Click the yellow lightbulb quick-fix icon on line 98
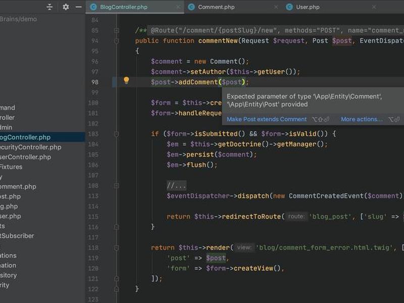404x303 pixels. (126, 80)
